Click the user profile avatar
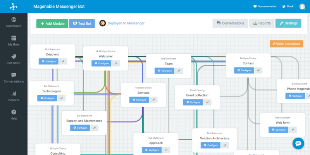 click(302, 6)
